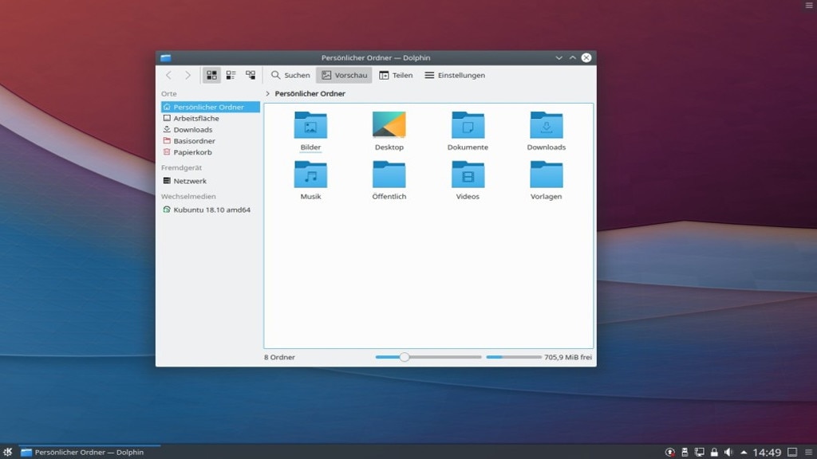Select Netzwerk under Fremdgerät

[191, 181]
